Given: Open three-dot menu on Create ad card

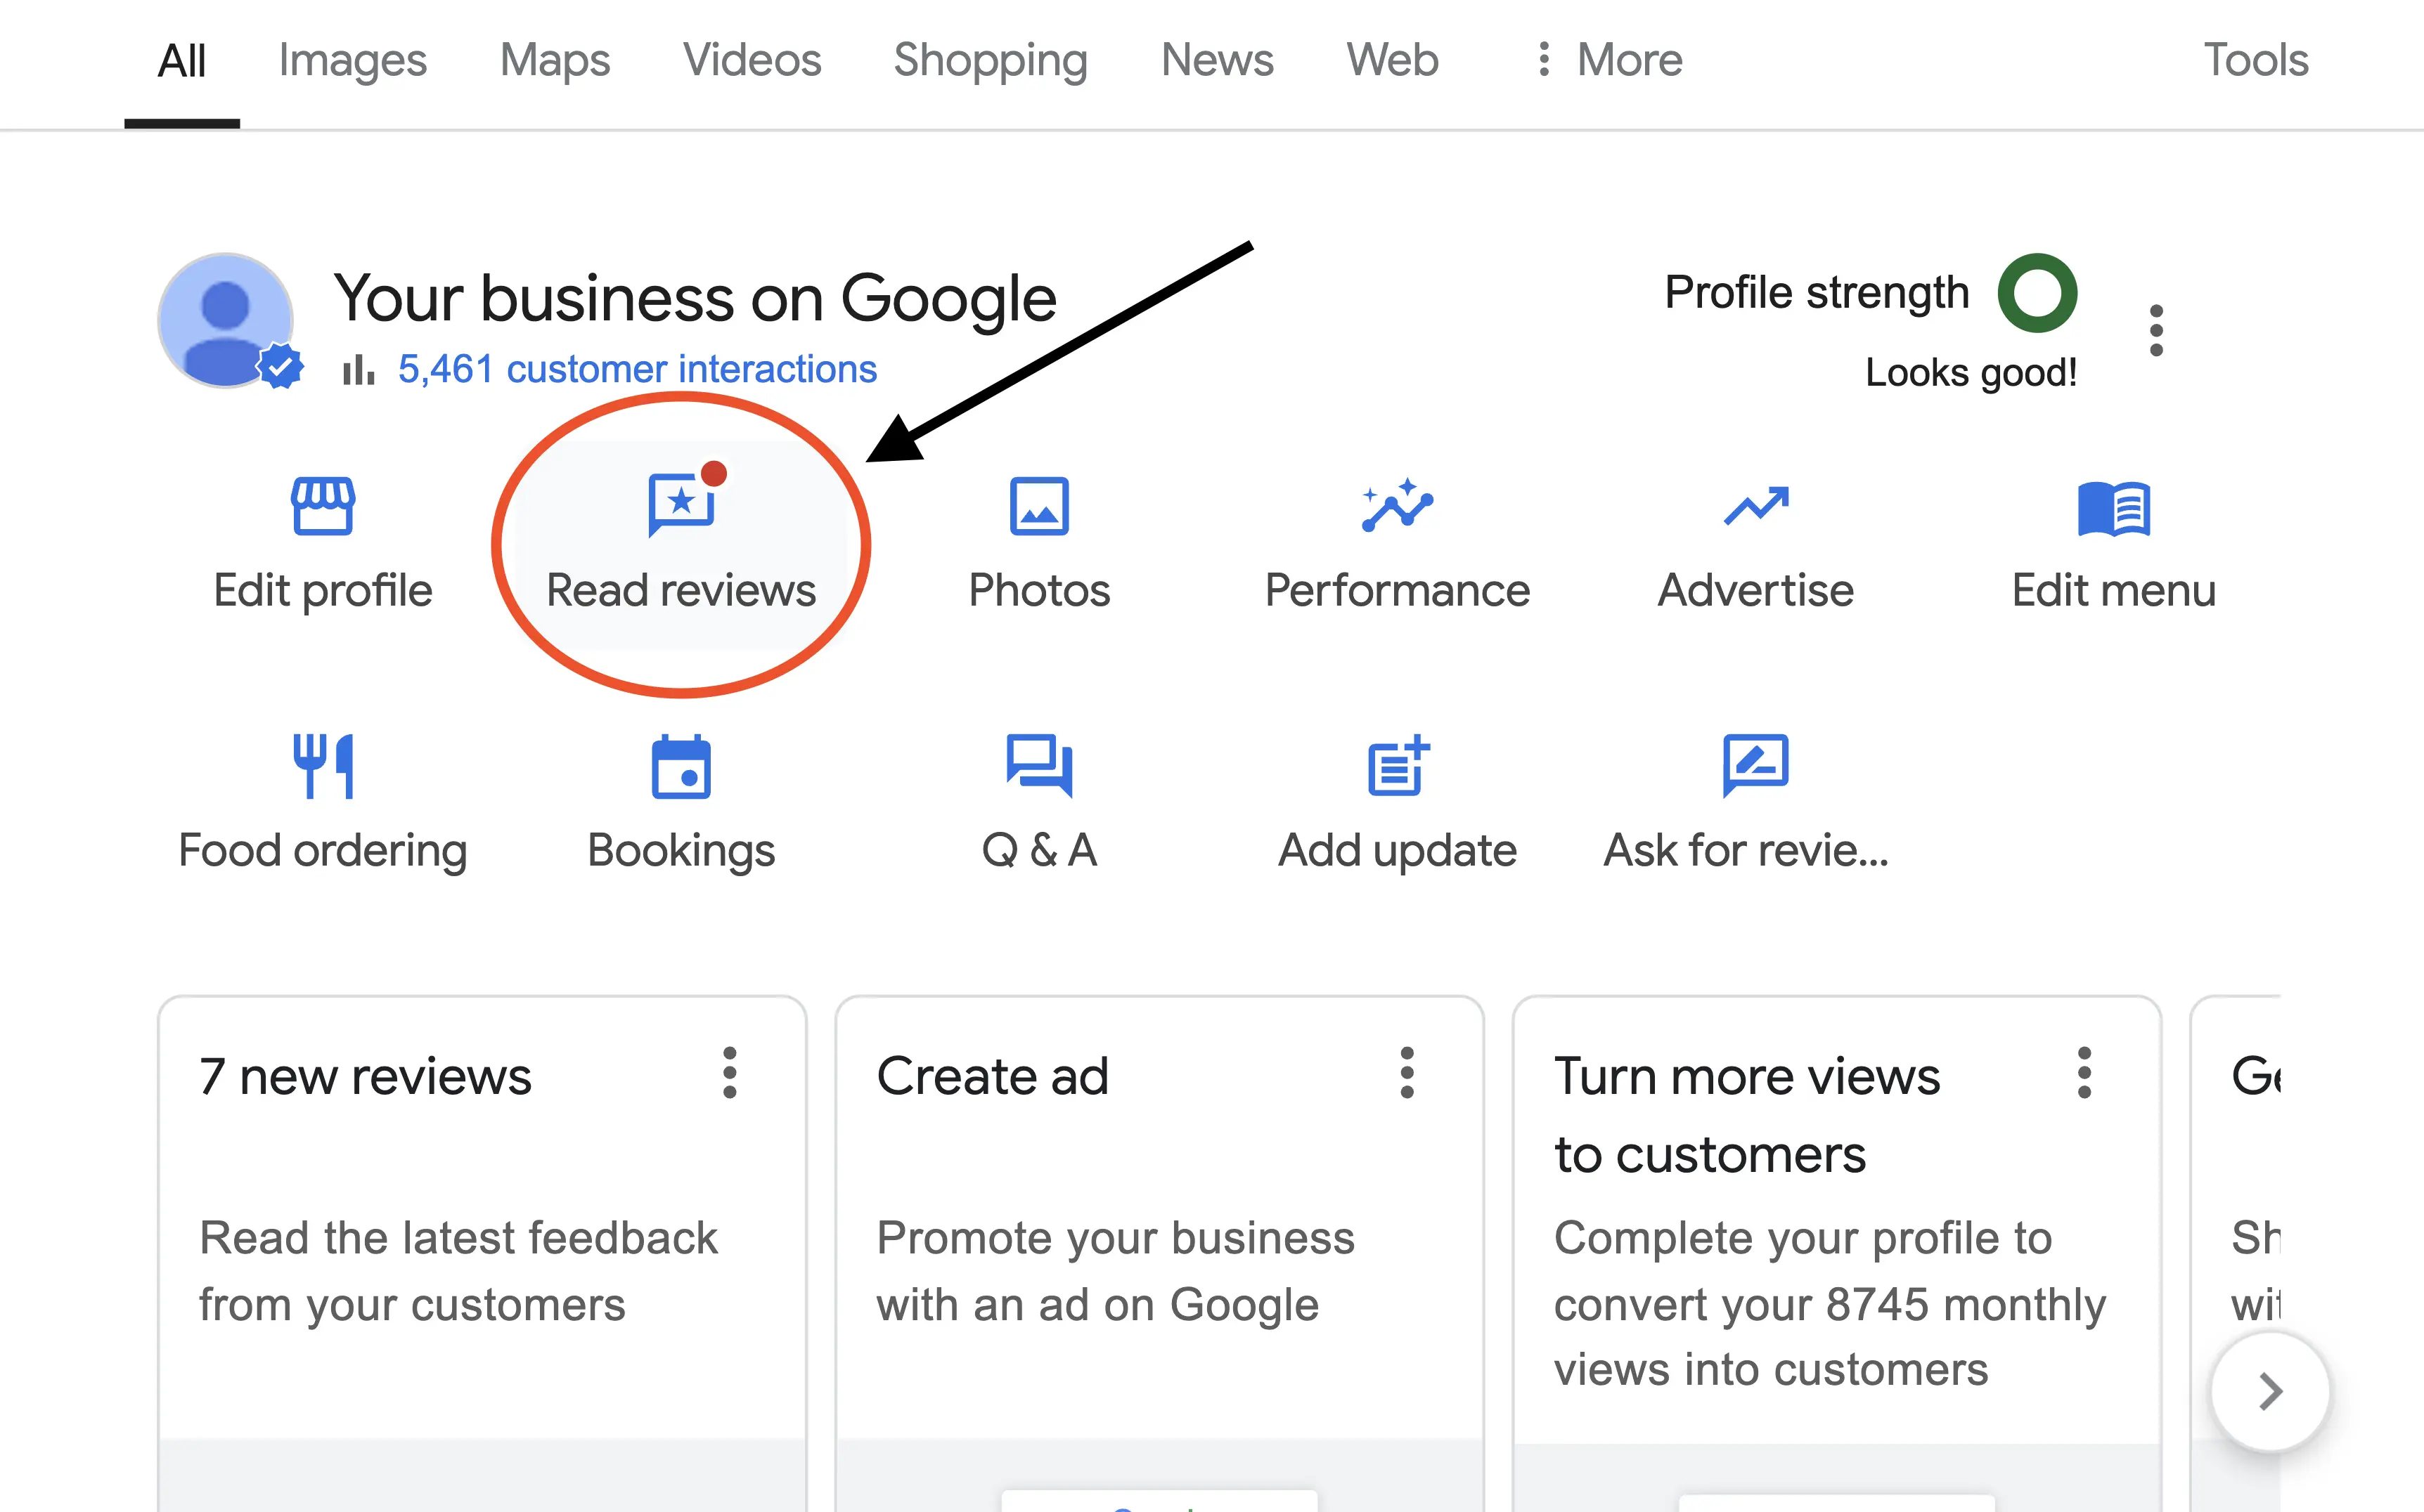Looking at the screenshot, I should 1407,1073.
